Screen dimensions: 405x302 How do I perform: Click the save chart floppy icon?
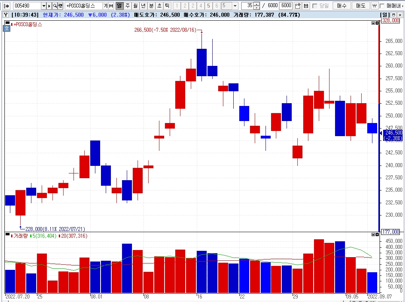(306, 6)
